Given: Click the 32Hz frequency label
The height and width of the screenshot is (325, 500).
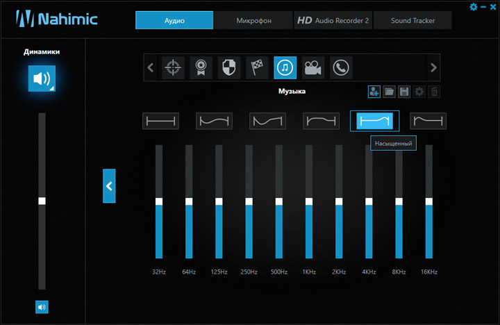Looking at the screenshot, I should point(159,272).
